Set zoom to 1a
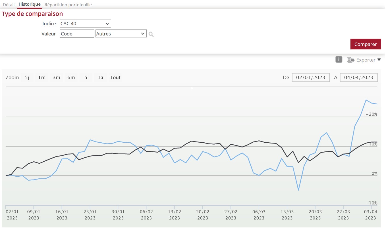386x228 pixels. coord(100,77)
